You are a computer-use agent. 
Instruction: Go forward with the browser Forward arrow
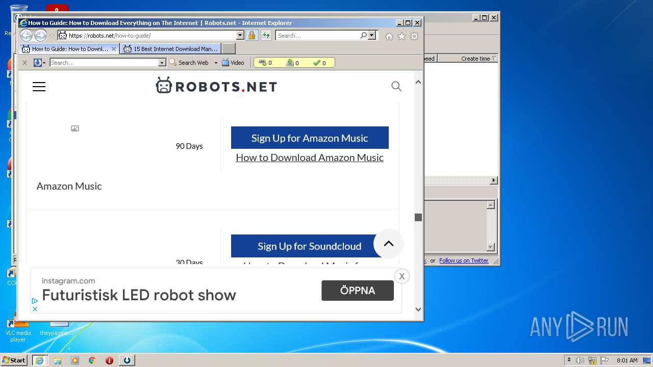point(40,36)
